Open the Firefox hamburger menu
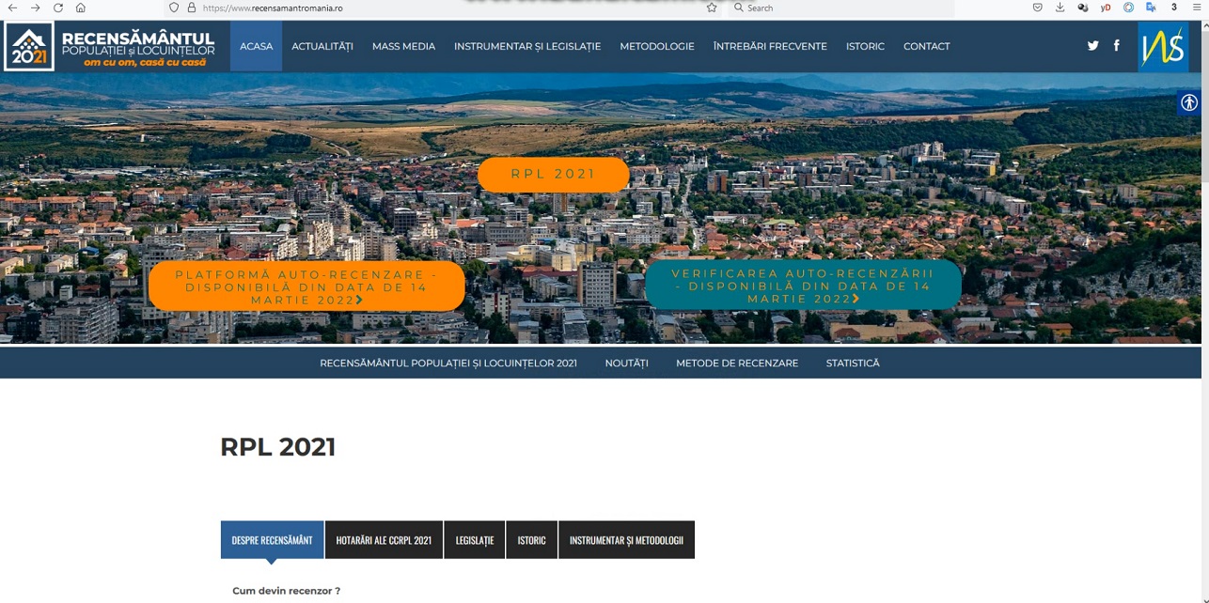 click(1197, 8)
